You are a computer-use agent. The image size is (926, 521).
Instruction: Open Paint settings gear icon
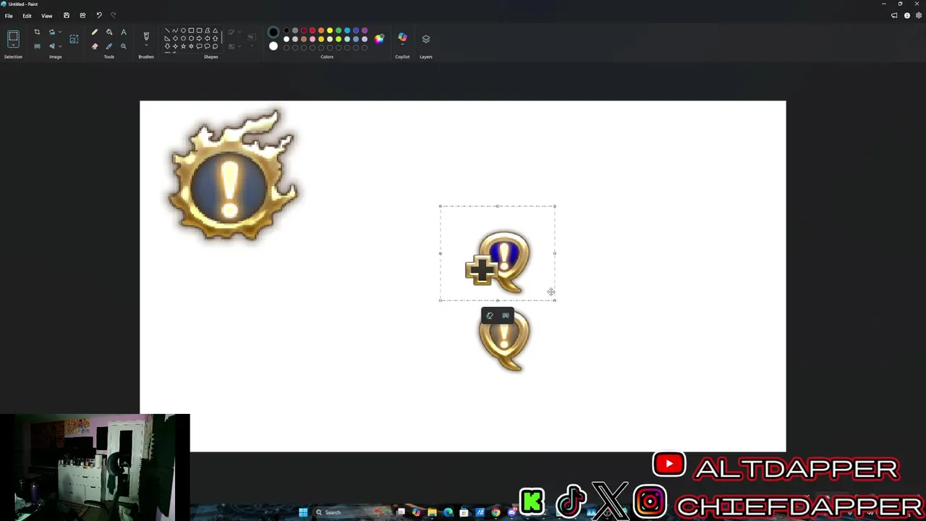(919, 15)
